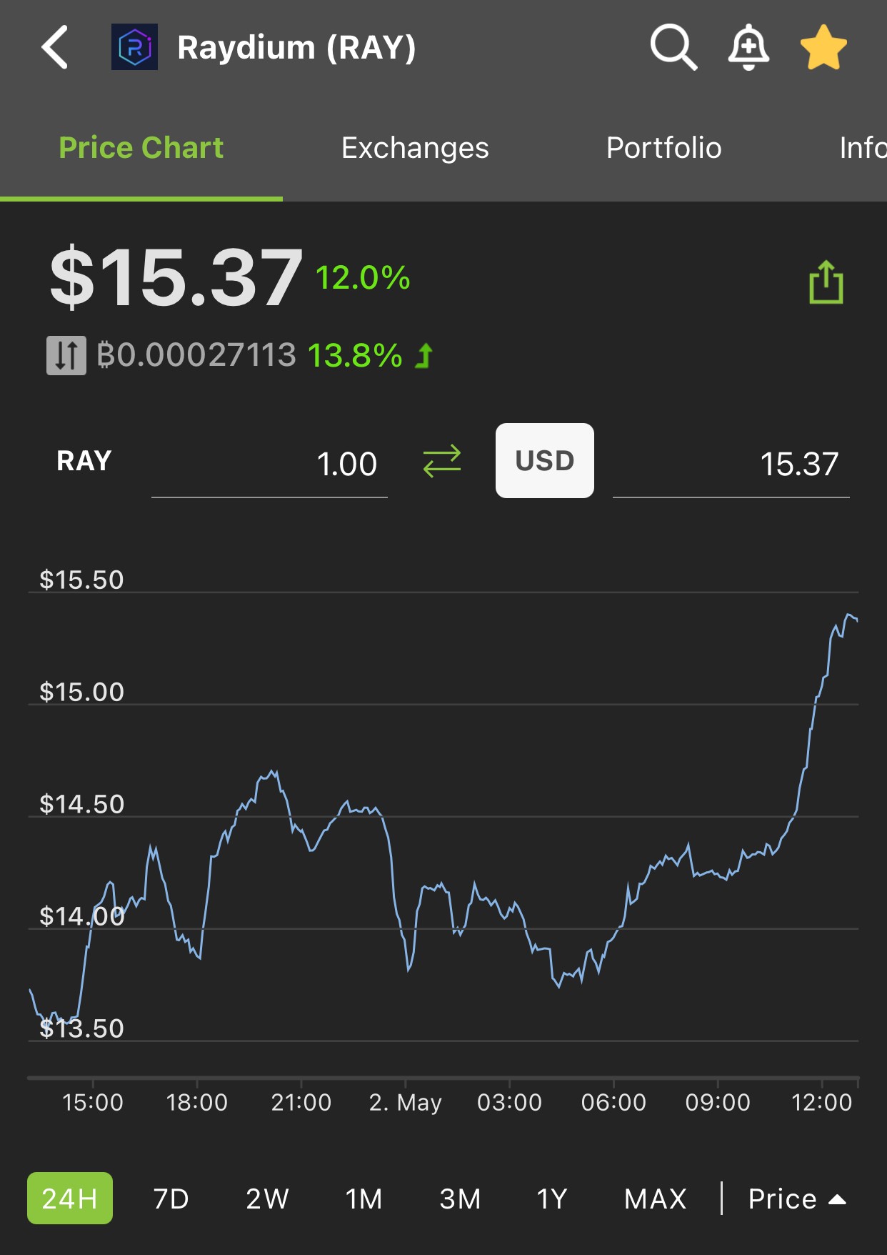Select the Price Chart tab
The width and height of the screenshot is (887, 1255).
[x=141, y=148]
